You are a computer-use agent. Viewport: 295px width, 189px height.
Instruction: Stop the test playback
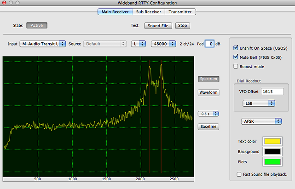pos(183,26)
